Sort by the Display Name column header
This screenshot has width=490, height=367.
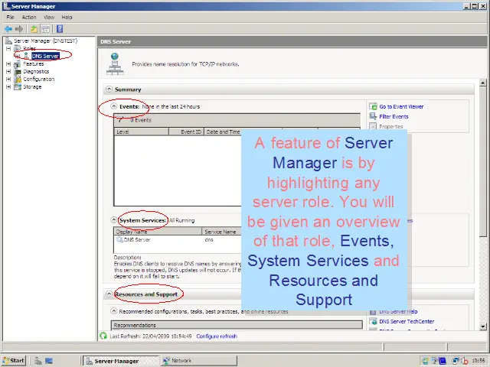[158, 232]
